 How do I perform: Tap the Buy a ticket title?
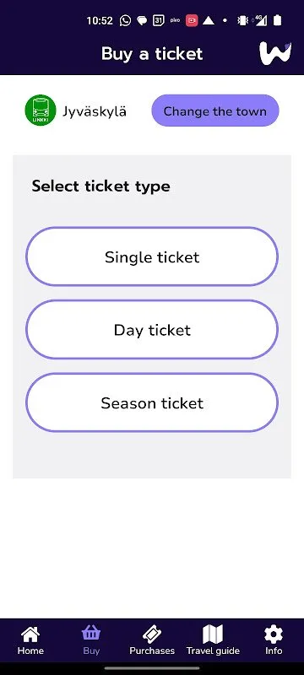[x=152, y=54]
